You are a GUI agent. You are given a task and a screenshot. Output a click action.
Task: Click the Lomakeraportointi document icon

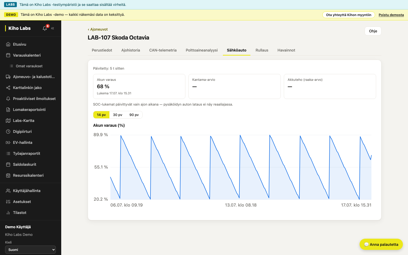coord(8,110)
